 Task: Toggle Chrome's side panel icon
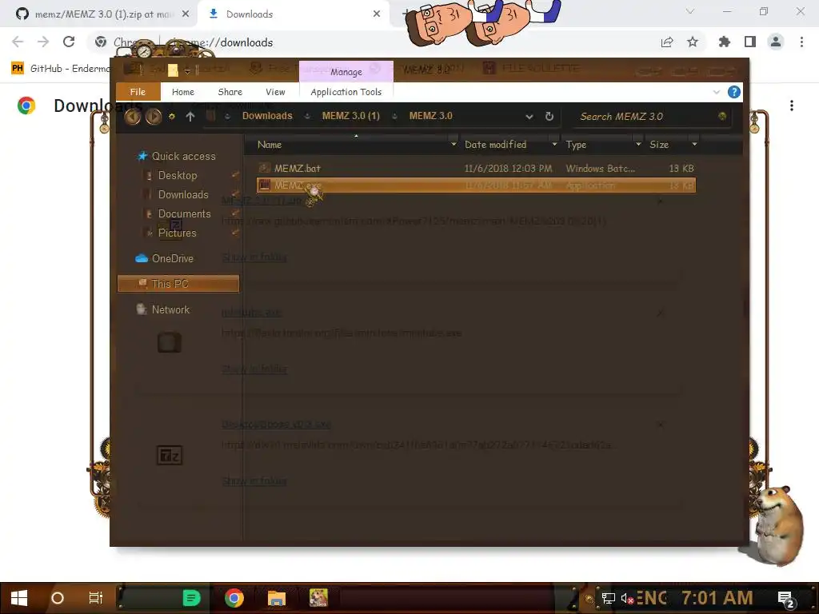point(750,42)
